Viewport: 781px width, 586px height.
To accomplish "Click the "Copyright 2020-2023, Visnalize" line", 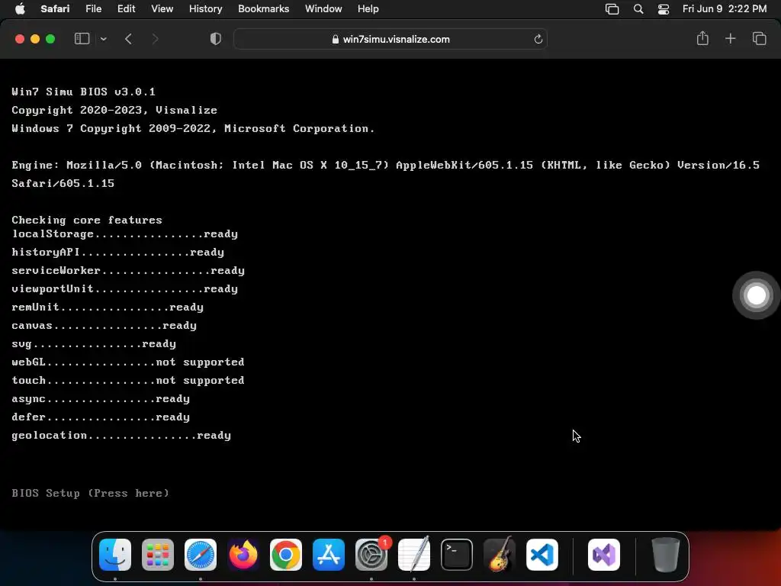I will coord(114,110).
